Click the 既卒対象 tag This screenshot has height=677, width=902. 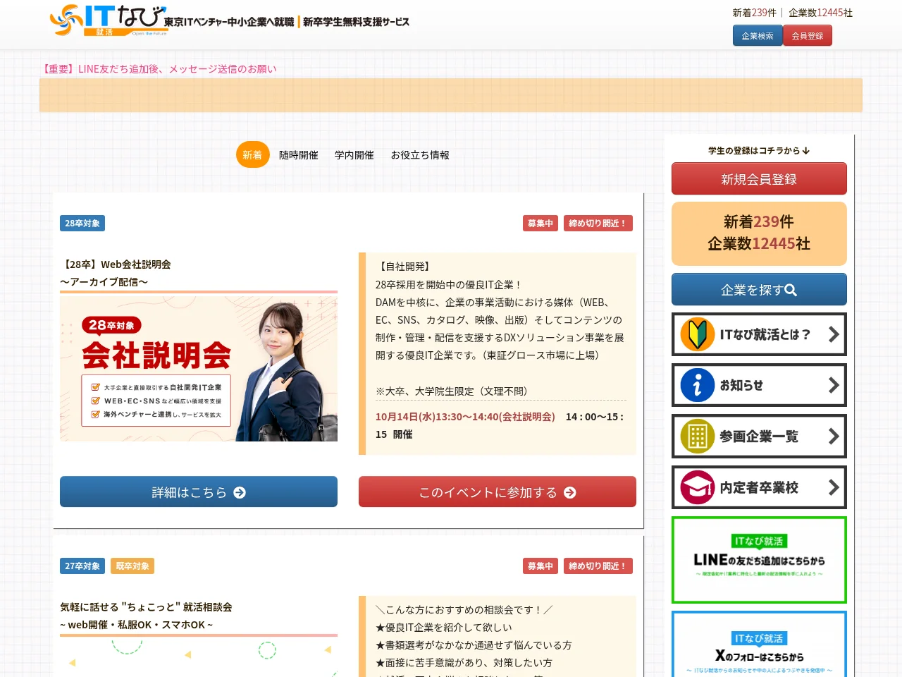coord(132,566)
